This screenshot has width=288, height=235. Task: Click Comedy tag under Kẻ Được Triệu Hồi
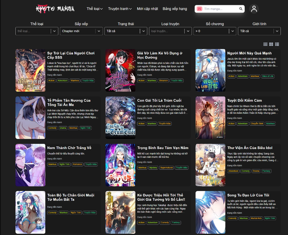(164, 222)
